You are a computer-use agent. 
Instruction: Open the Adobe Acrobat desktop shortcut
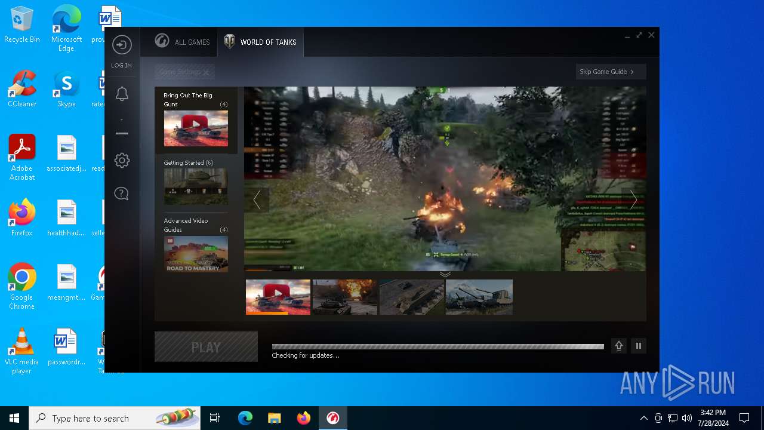(x=22, y=158)
